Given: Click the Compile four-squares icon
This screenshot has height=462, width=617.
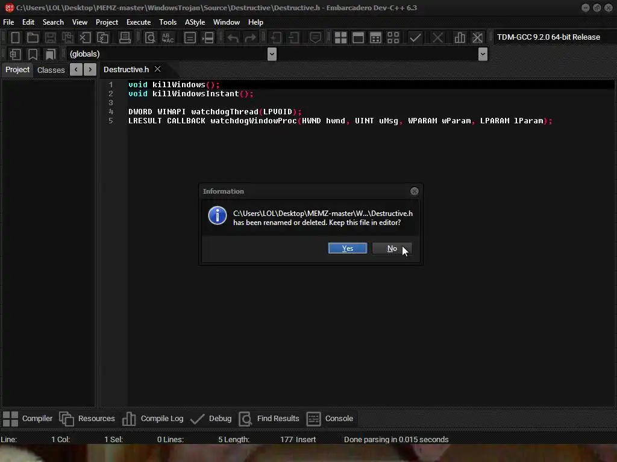Looking at the screenshot, I should 340,38.
